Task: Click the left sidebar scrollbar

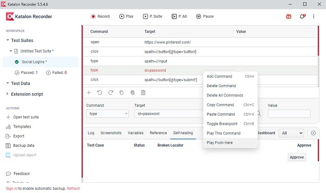Action: (x=82, y=102)
